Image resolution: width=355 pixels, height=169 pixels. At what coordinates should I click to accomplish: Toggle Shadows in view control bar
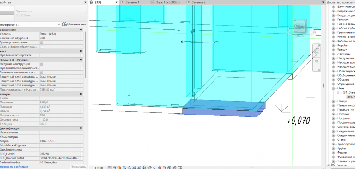[x=124, y=168]
